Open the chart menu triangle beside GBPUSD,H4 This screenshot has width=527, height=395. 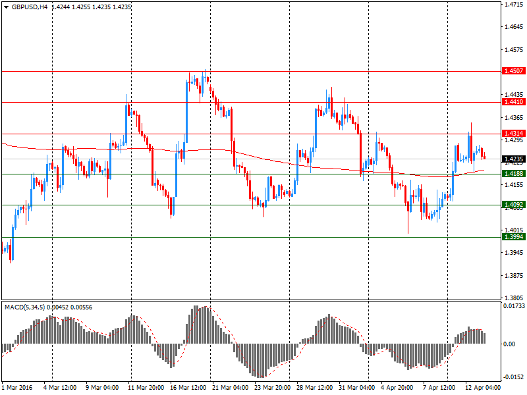pos(6,7)
